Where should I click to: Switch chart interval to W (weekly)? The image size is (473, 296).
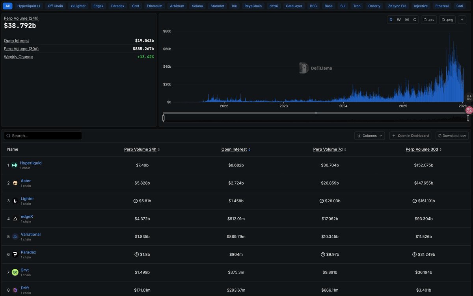pos(399,20)
